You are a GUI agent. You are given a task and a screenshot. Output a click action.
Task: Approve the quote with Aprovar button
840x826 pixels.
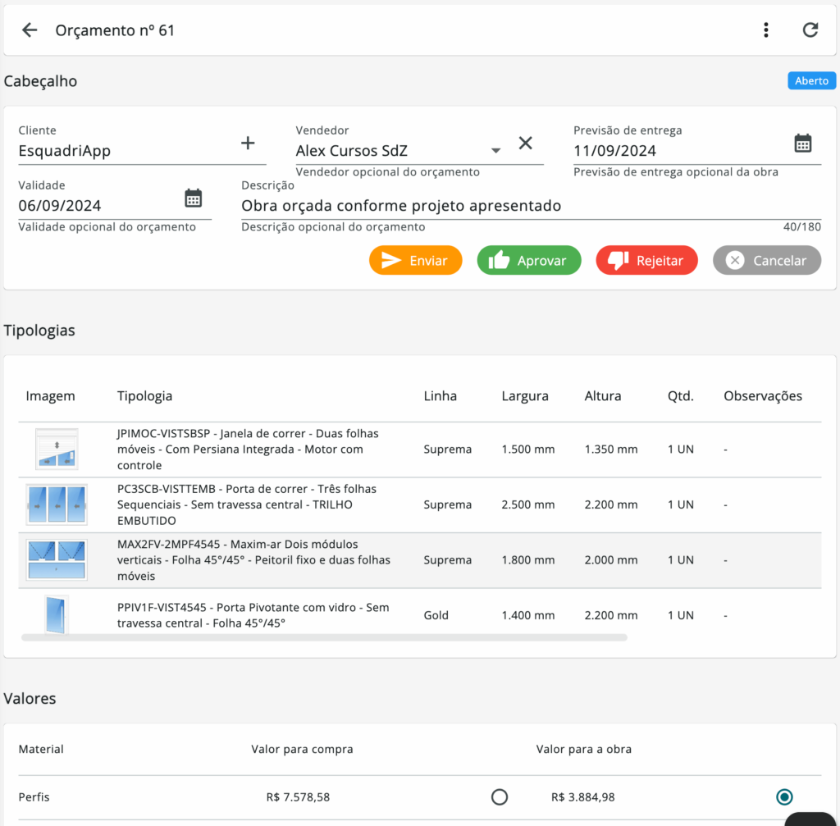click(x=529, y=260)
